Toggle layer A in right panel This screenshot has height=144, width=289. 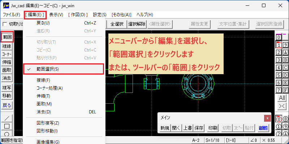[285, 53]
